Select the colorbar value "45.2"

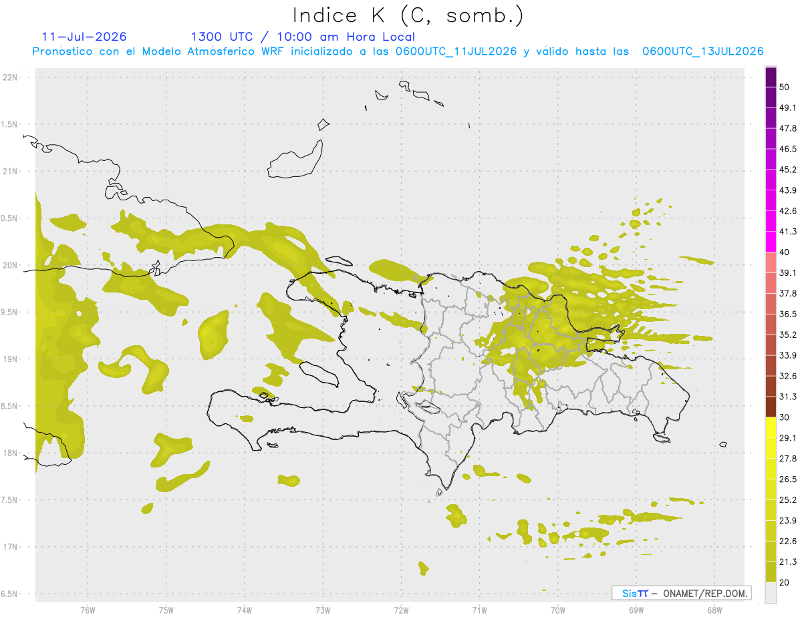789,170
